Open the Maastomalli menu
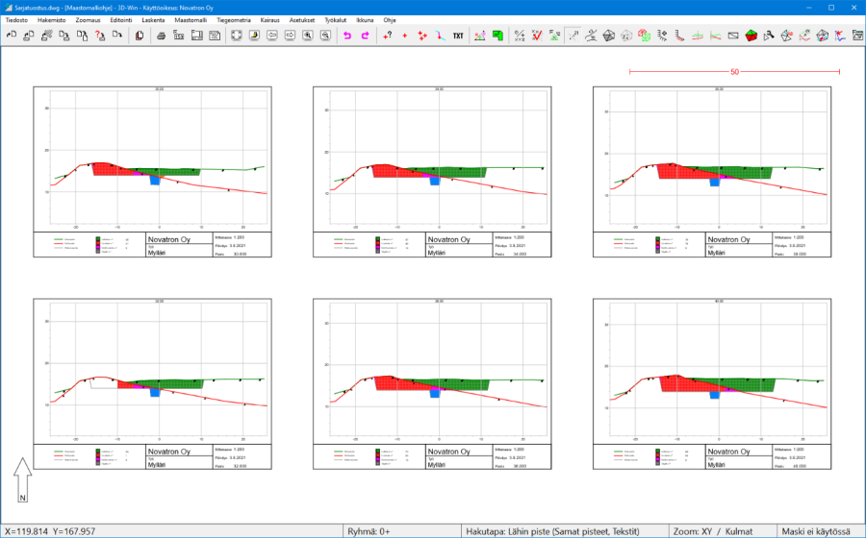 coord(191,19)
